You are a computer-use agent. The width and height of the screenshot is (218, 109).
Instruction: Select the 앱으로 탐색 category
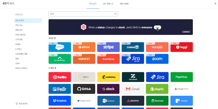click(28, 20)
